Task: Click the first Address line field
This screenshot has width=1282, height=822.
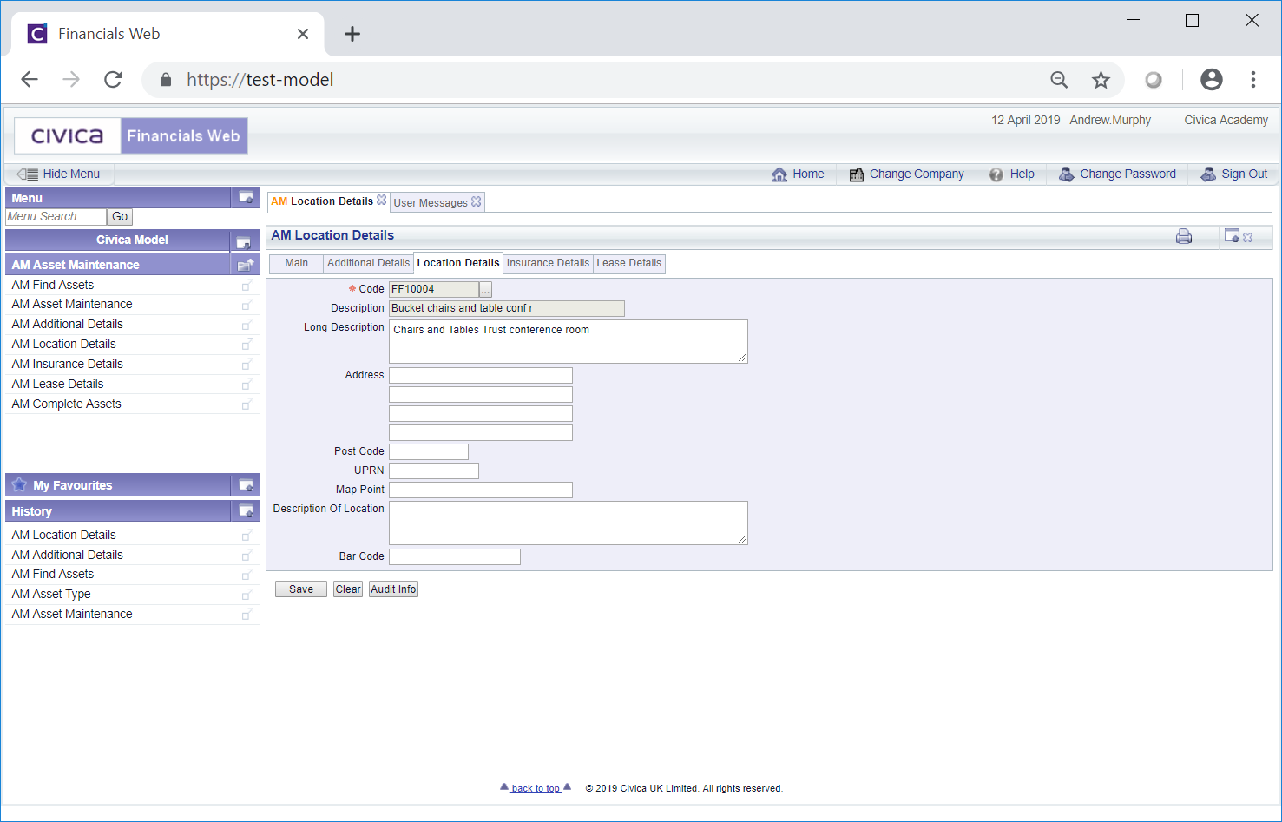Action: [481, 375]
